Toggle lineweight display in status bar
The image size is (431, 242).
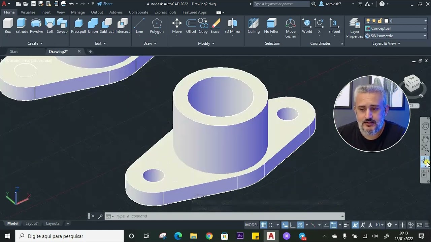[346, 225]
